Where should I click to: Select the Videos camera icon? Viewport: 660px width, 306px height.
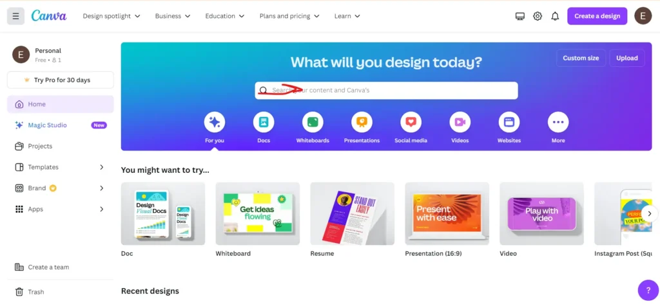(x=460, y=122)
